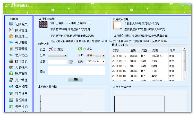Open the 日期 date picker dropdown
Image resolution: width=194 pixels, height=115 pixels.
104,61
